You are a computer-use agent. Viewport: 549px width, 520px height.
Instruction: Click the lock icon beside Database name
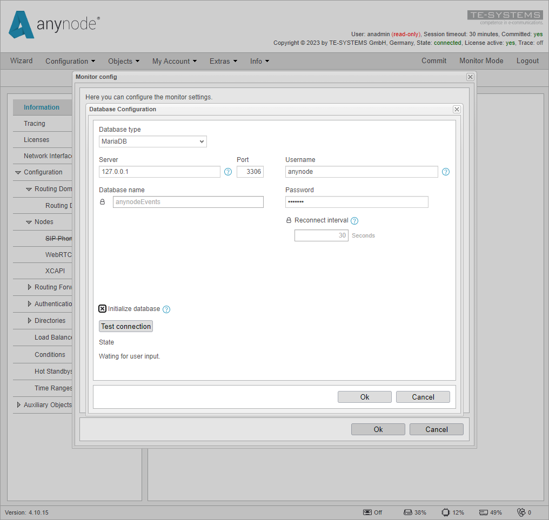[102, 201]
